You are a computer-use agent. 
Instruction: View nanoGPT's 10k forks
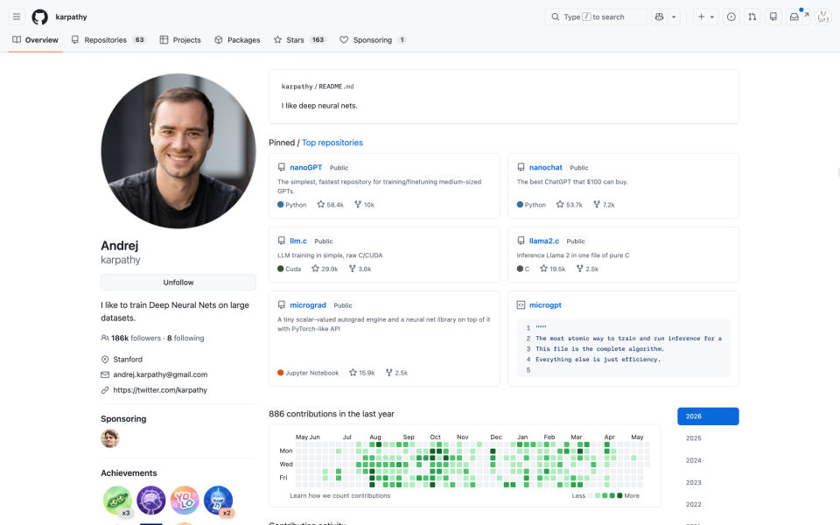pos(364,205)
